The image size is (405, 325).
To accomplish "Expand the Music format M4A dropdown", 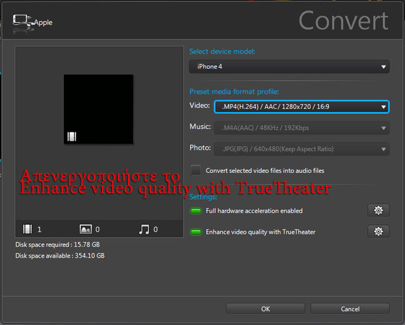I will [302, 128].
